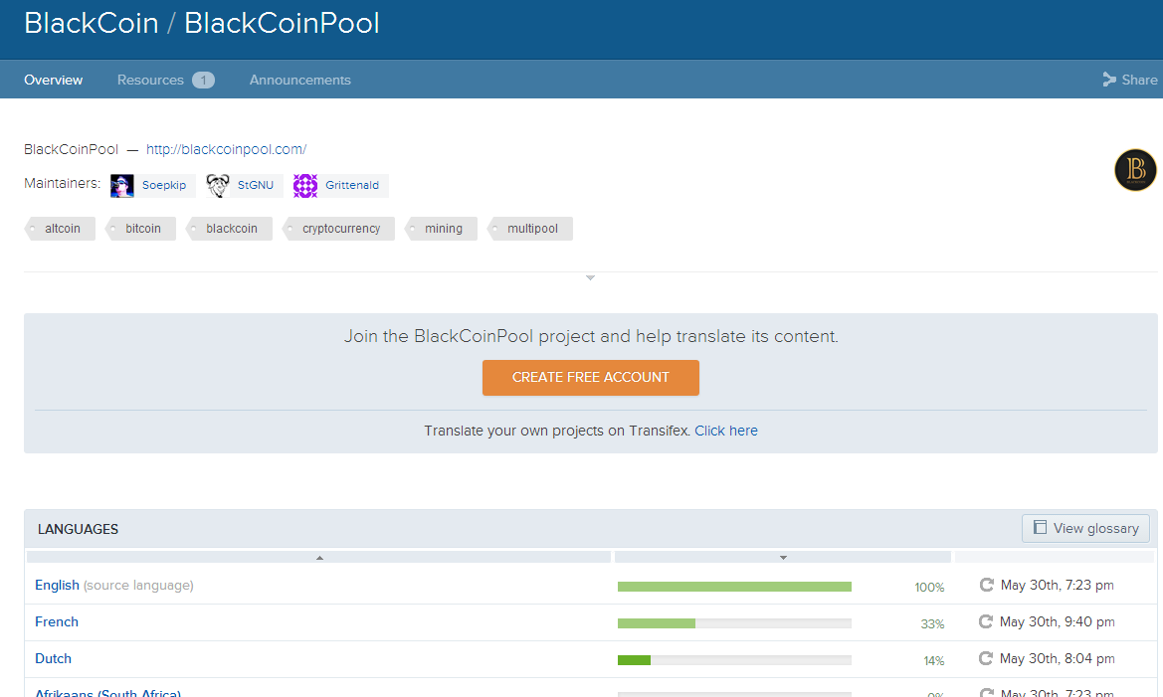Select the bitcoin tag
Image resolution: width=1163 pixels, height=697 pixels.
pyautogui.click(x=141, y=229)
